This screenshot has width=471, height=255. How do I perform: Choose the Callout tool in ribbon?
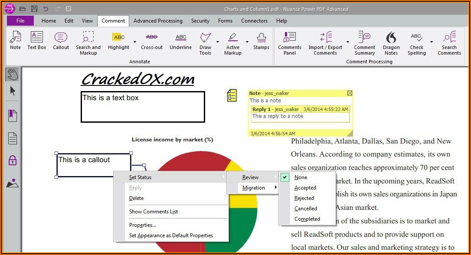[x=61, y=42]
